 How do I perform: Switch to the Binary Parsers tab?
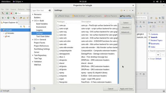[95, 16]
